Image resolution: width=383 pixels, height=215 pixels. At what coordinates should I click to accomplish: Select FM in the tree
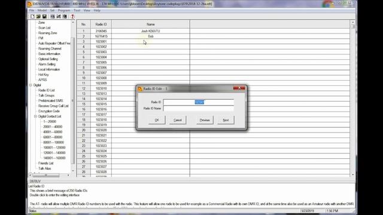click(41, 38)
